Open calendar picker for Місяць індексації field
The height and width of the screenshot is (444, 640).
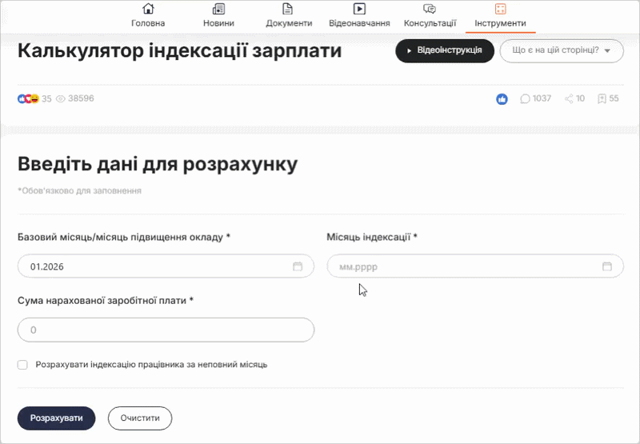606,266
